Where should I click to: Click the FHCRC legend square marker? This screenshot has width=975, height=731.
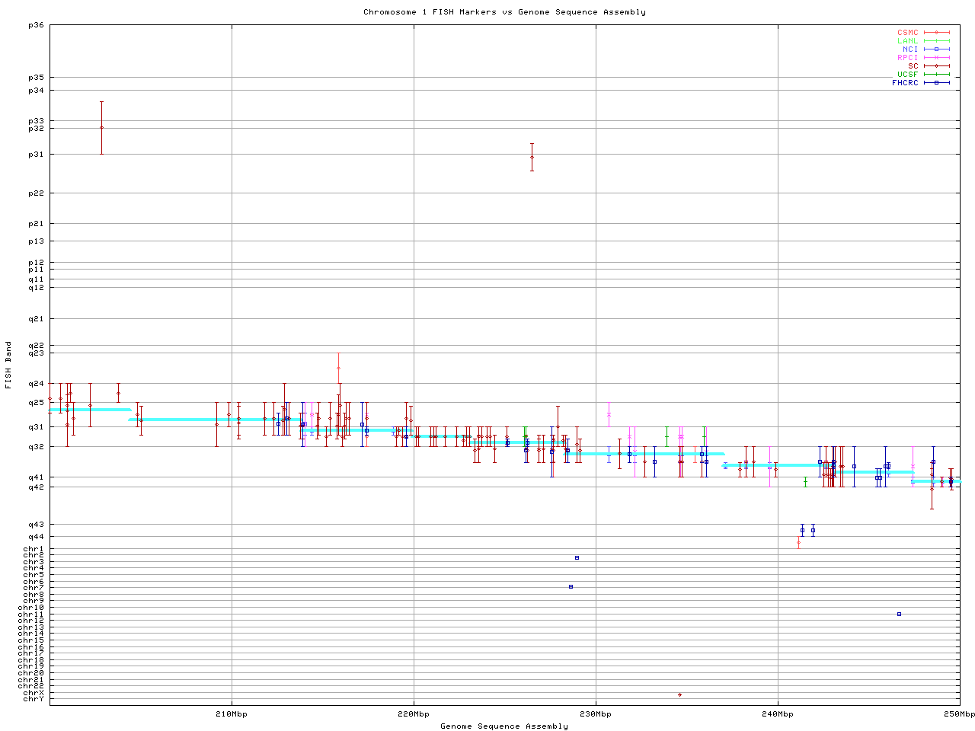tap(936, 83)
